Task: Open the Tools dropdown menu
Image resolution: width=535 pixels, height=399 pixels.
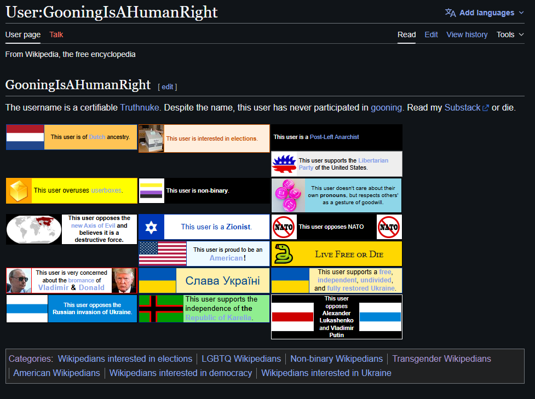Action: pyautogui.click(x=510, y=34)
